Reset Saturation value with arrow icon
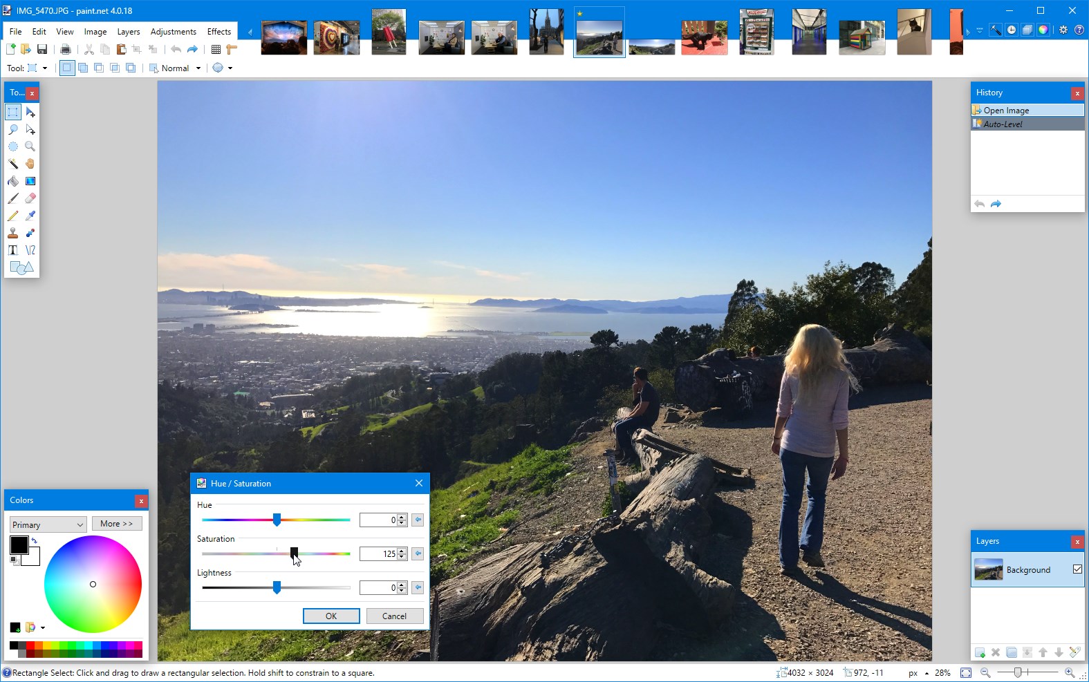 click(x=418, y=553)
